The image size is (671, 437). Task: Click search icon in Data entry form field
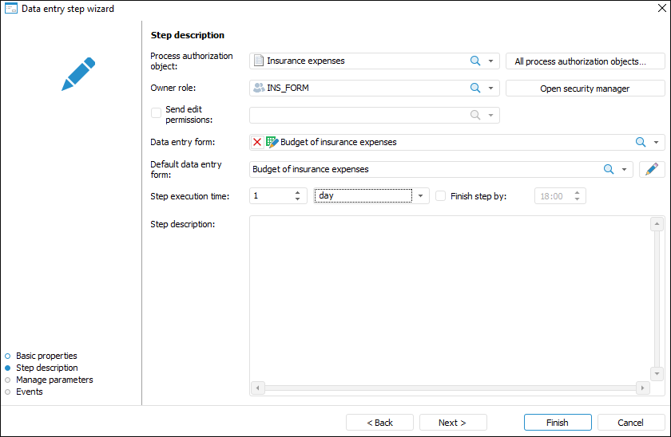641,142
